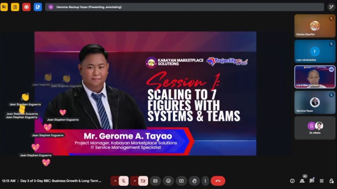The height and width of the screenshot is (189, 337).
Task: Click the second yellow extension icon
Action: click(15, 7)
